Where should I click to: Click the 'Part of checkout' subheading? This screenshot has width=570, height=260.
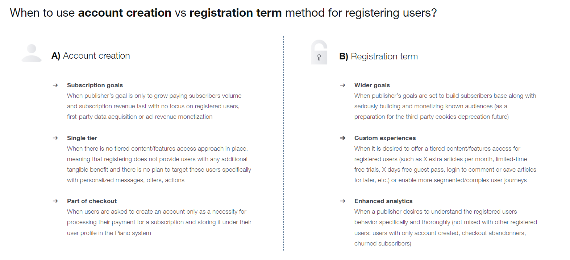coord(92,201)
